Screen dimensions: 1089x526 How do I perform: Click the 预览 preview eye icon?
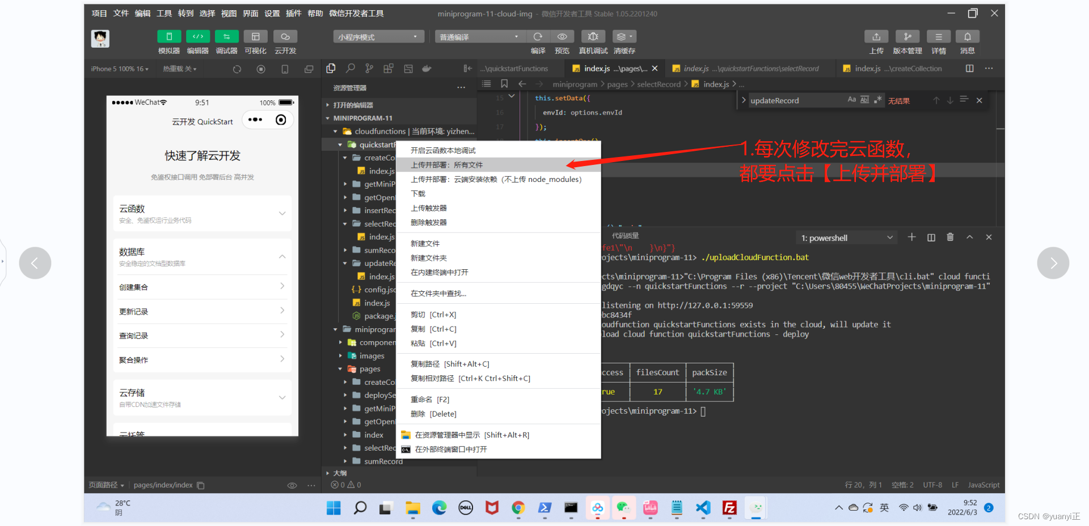click(x=562, y=37)
